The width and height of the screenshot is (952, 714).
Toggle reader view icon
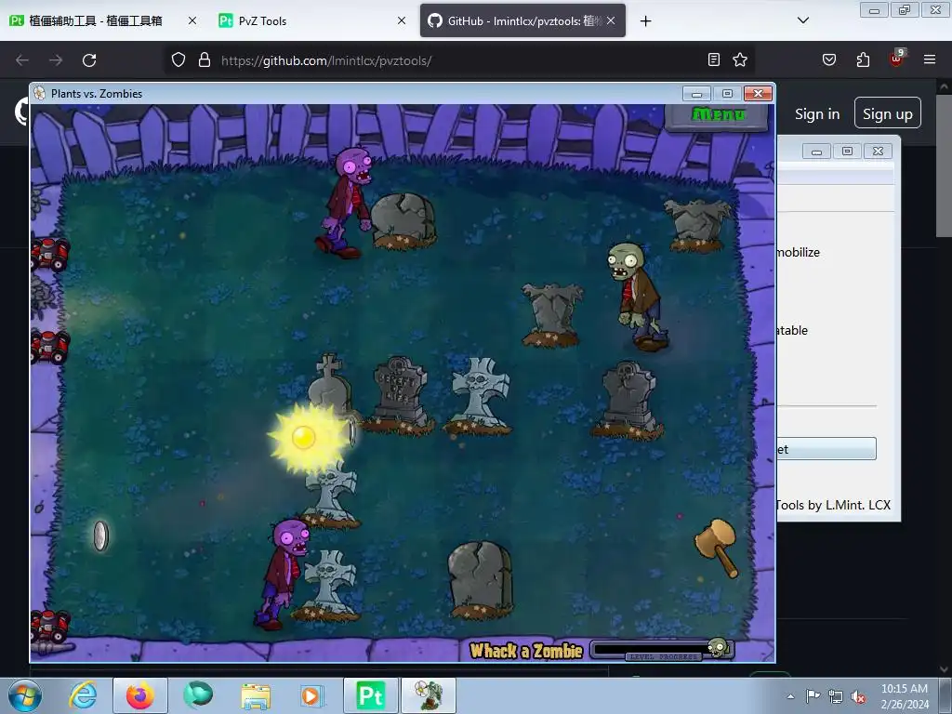[x=714, y=59]
